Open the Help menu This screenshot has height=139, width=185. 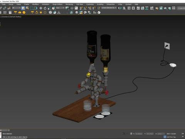[136, 4]
